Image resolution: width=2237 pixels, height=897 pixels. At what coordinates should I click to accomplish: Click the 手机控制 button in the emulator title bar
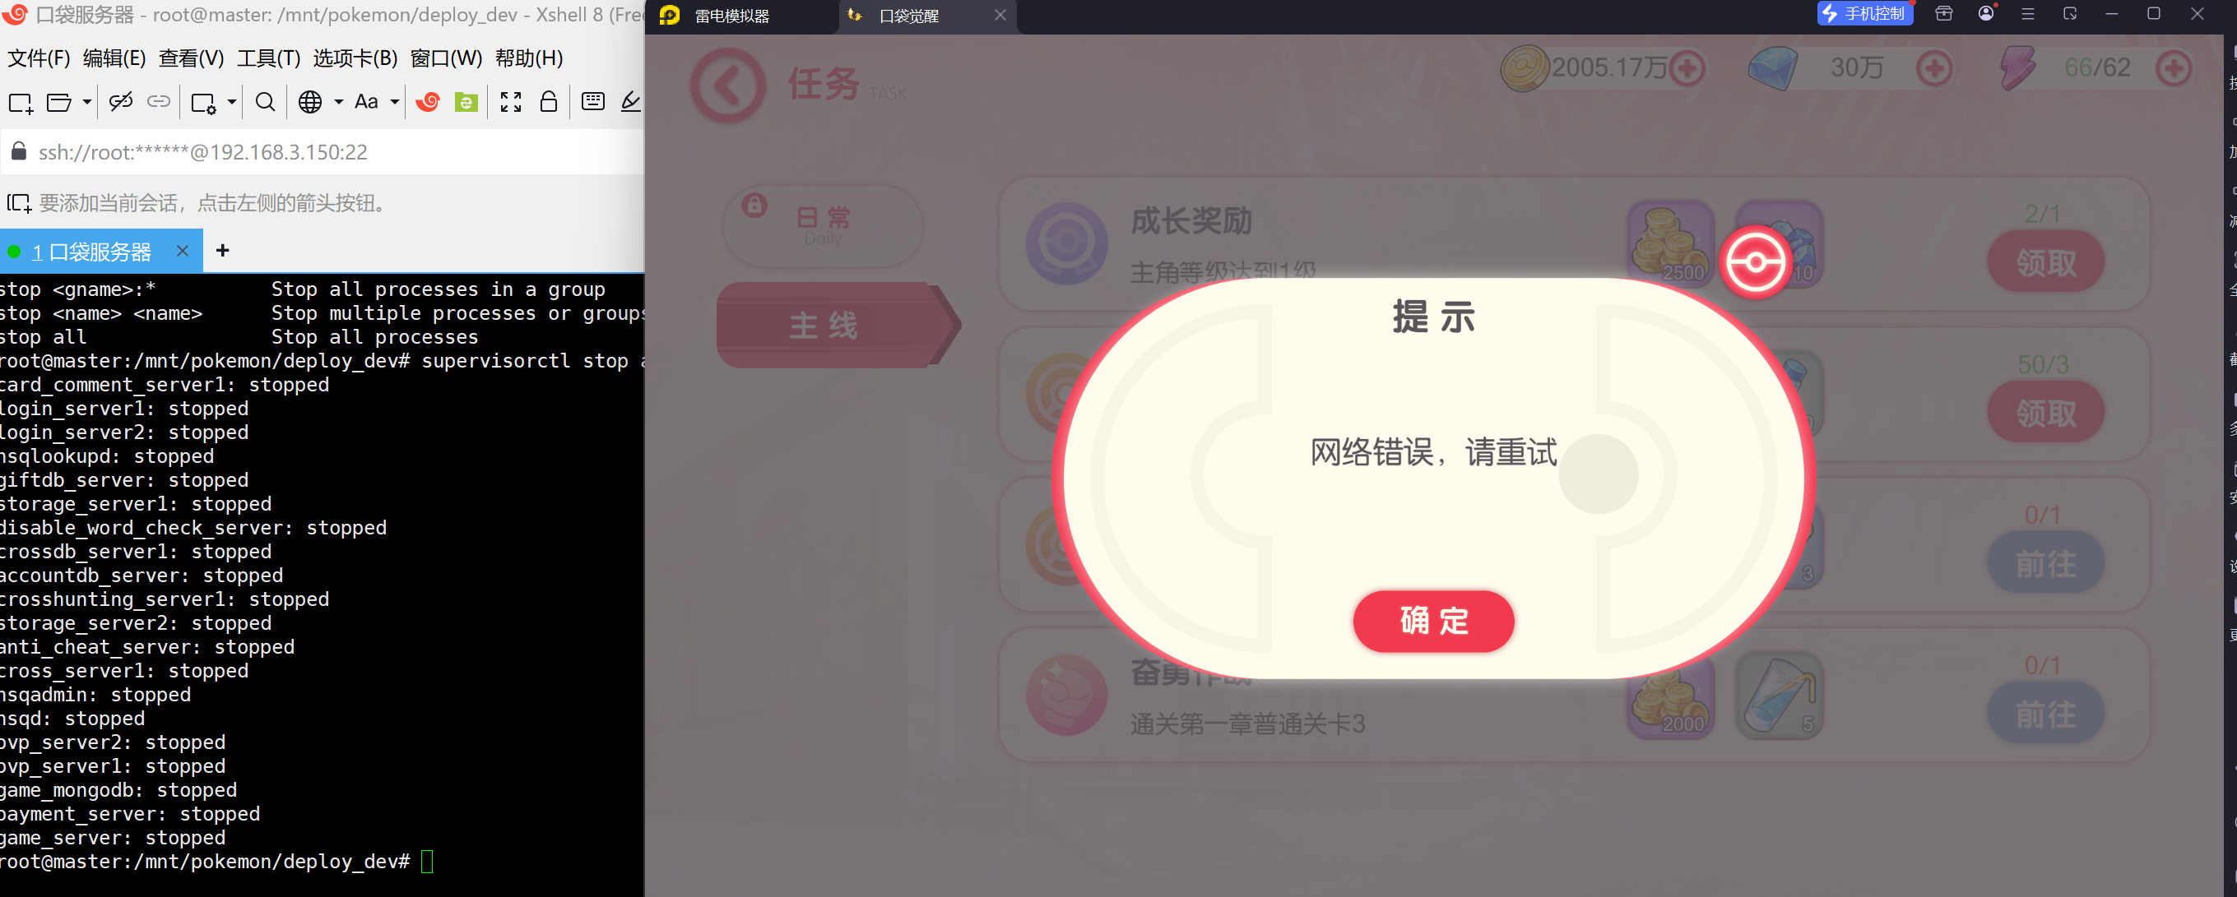point(1864,14)
